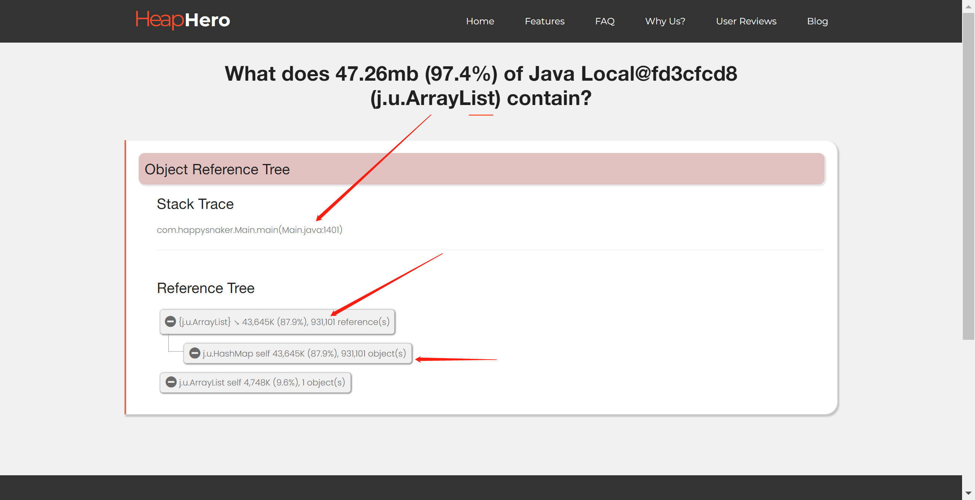Collapse the {j.u.ArrayList} reference node
Viewport: 975px width, 500px height.
coord(170,322)
